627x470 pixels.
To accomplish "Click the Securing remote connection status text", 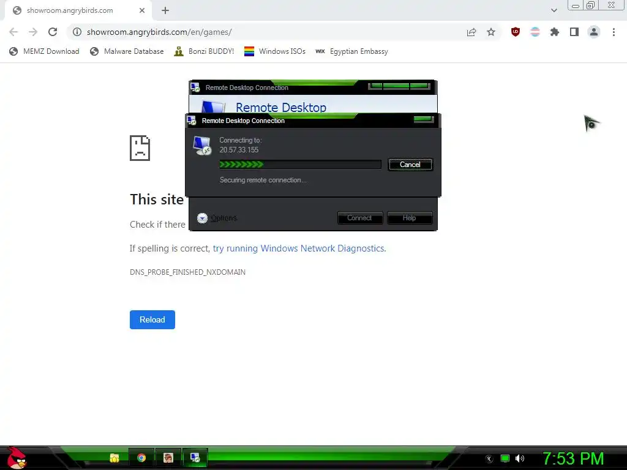I will (263, 181).
